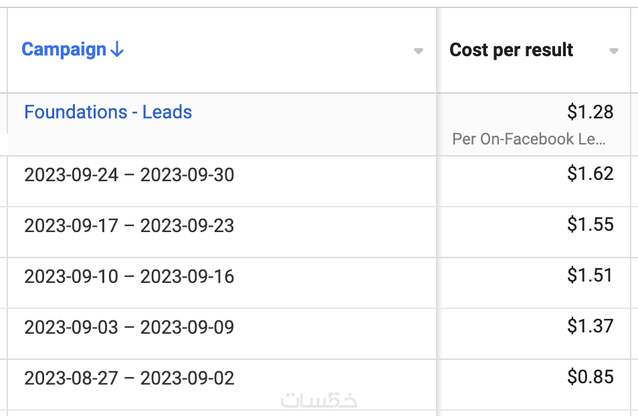Select the Cost per result header

pyautogui.click(x=512, y=50)
